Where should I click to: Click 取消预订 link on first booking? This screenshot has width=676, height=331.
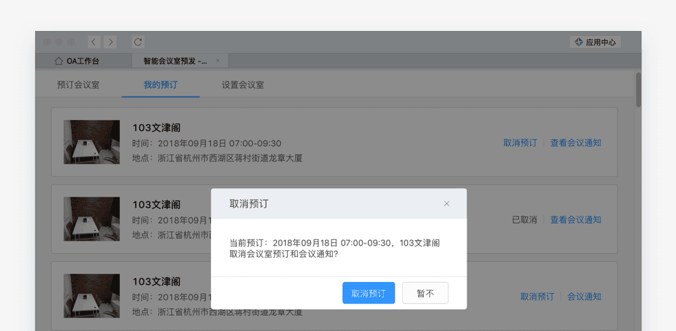520,143
